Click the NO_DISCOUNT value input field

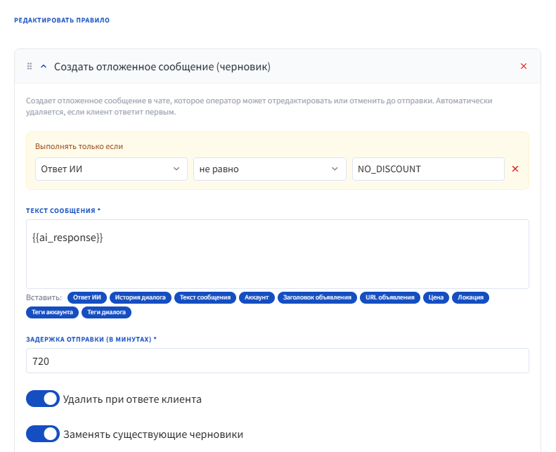(x=428, y=169)
